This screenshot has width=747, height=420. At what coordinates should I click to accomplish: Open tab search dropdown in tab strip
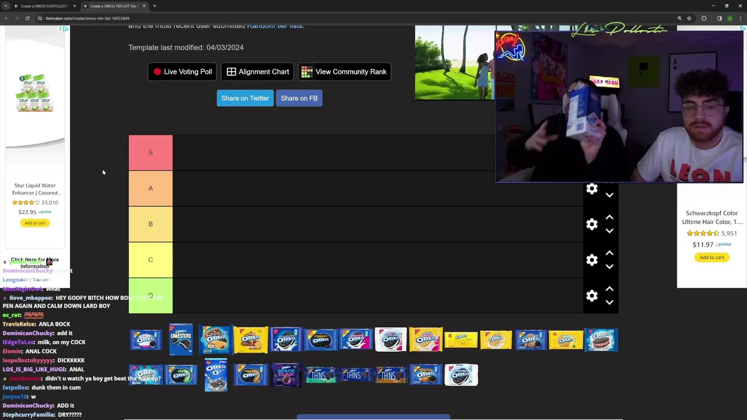pyautogui.click(x=5, y=6)
